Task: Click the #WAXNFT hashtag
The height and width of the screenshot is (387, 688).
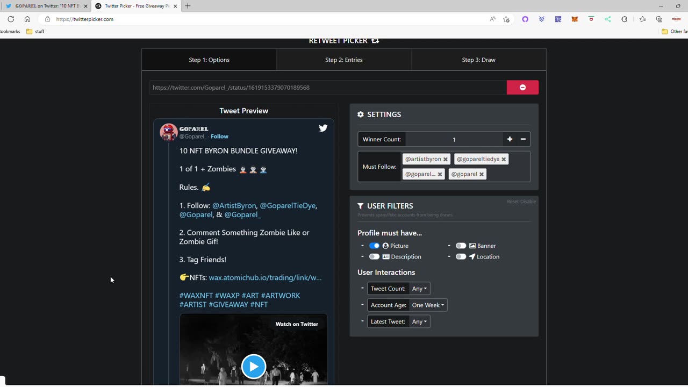Action: (x=196, y=296)
